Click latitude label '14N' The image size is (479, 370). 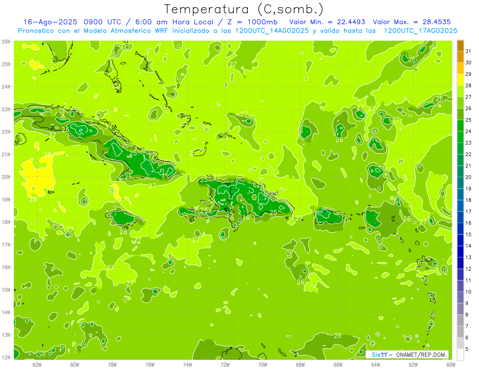pyautogui.click(x=6, y=313)
